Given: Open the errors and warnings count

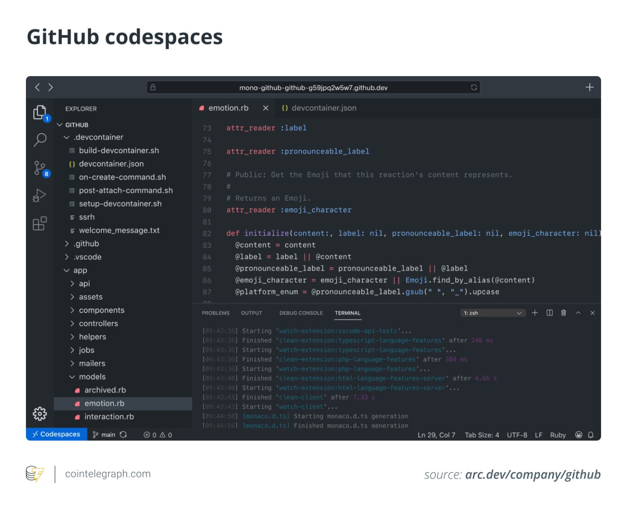Looking at the screenshot, I should (158, 435).
